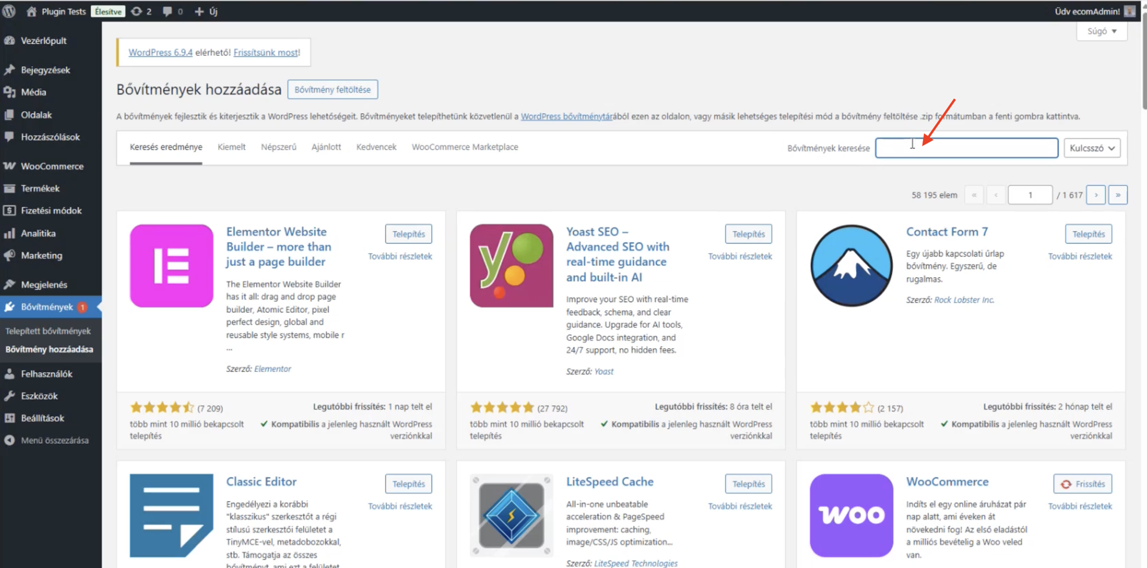Open További részletek for Contact Form 7
Screen dimensions: 1147x568
1080,256
